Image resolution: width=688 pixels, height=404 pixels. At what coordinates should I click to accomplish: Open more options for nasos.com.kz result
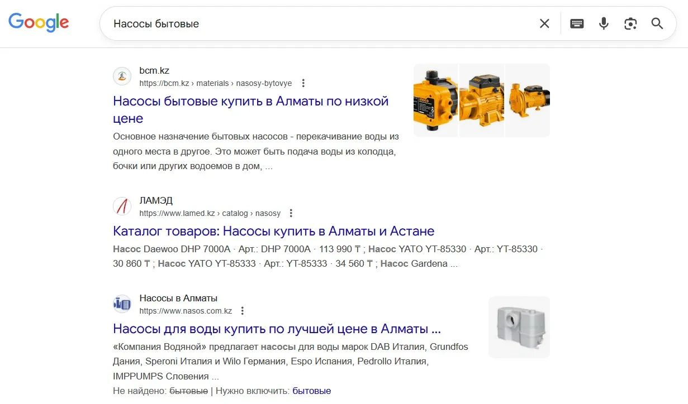242,311
